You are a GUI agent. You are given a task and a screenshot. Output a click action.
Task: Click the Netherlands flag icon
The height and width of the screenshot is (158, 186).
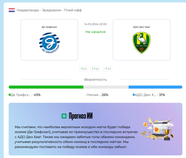(12, 10)
